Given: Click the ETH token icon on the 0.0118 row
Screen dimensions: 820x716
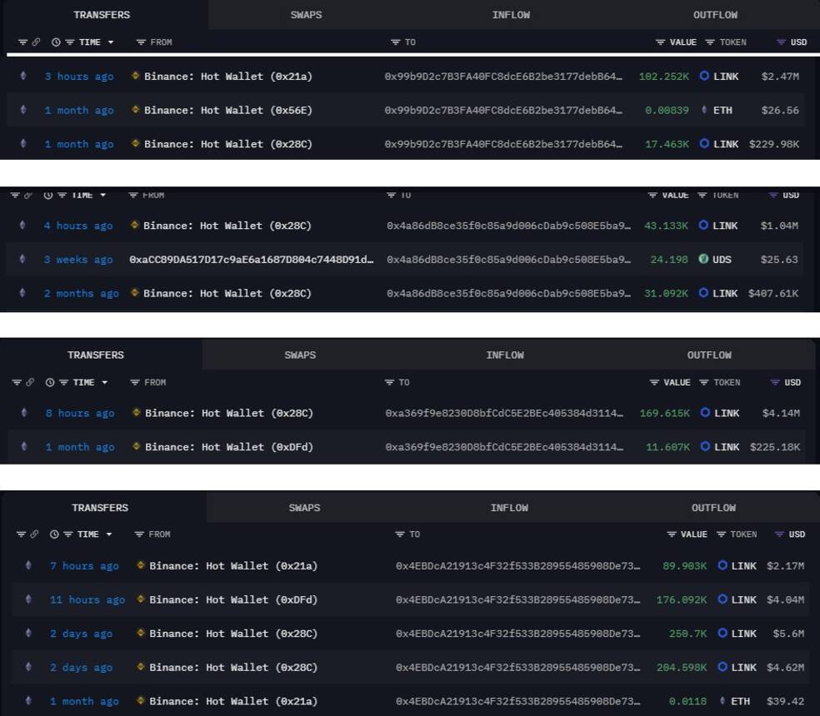Looking at the screenshot, I should pyautogui.click(x=722, y=700).
